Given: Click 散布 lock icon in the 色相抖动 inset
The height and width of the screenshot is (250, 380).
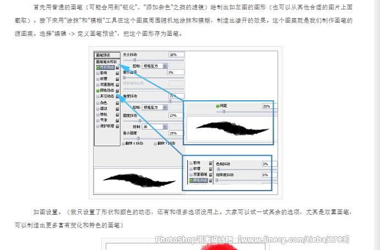Looking at the screenshot, I should click(x=210, y=163).
